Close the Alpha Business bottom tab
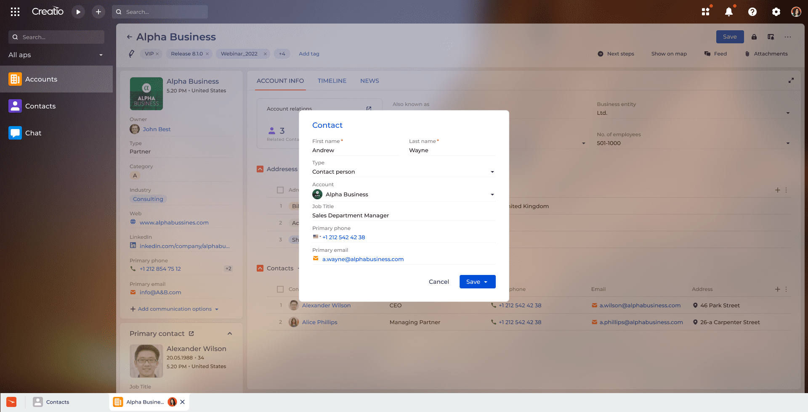Image resolution: width=808 pixels, height=412 pixels. pos(182,402)
